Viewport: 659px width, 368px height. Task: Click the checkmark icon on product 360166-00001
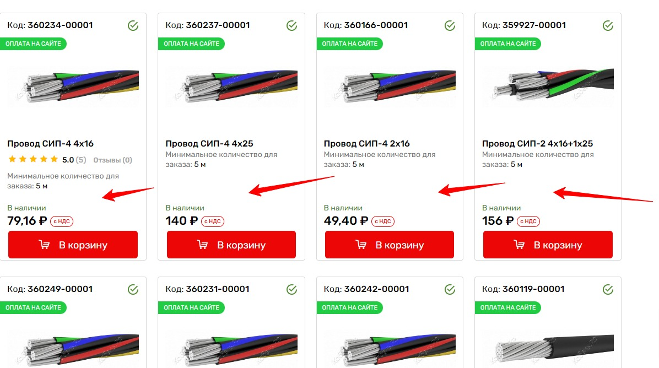(450, 26)
